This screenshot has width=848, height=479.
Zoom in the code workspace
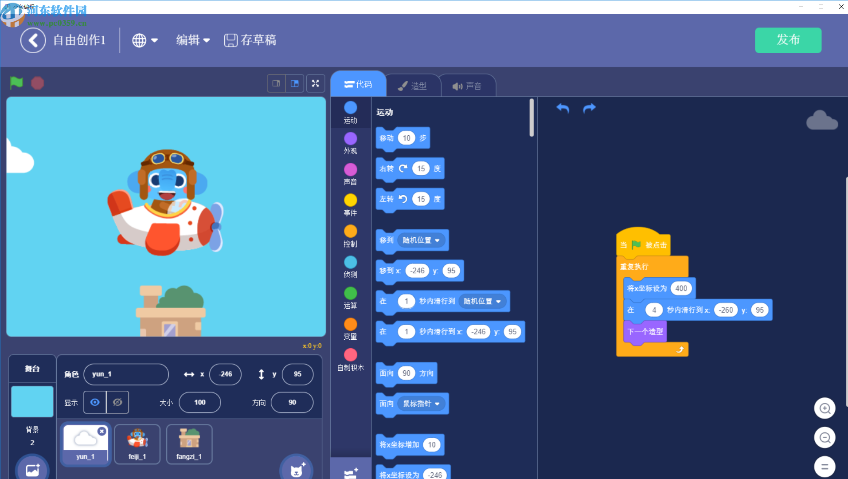(825, 408)
